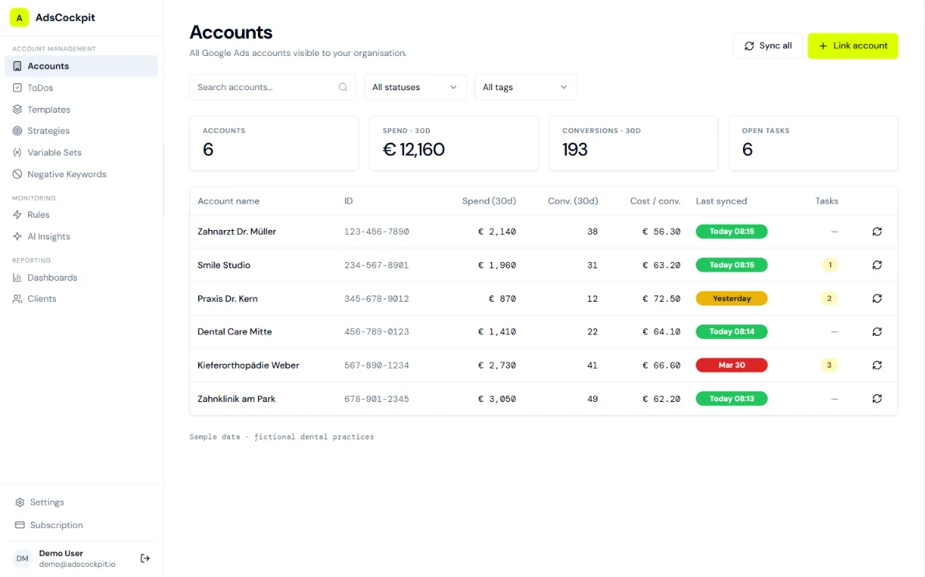Go to Templates page
The width and height of the screenshot is (925, 577).
click(x=82, y=110)
